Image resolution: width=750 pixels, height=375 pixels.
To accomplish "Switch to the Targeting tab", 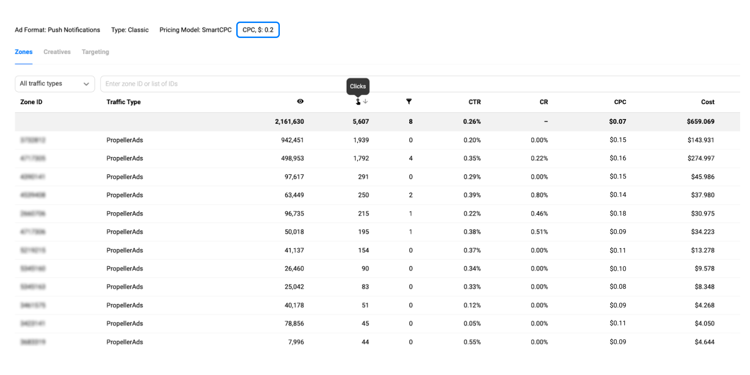I will point(95,52).
